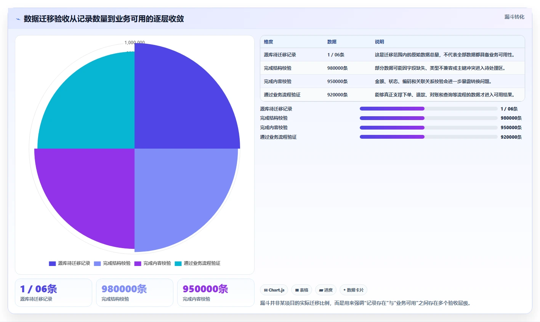
Task: Click the 完成内容校验 progress bar
Action: point(429,128)
